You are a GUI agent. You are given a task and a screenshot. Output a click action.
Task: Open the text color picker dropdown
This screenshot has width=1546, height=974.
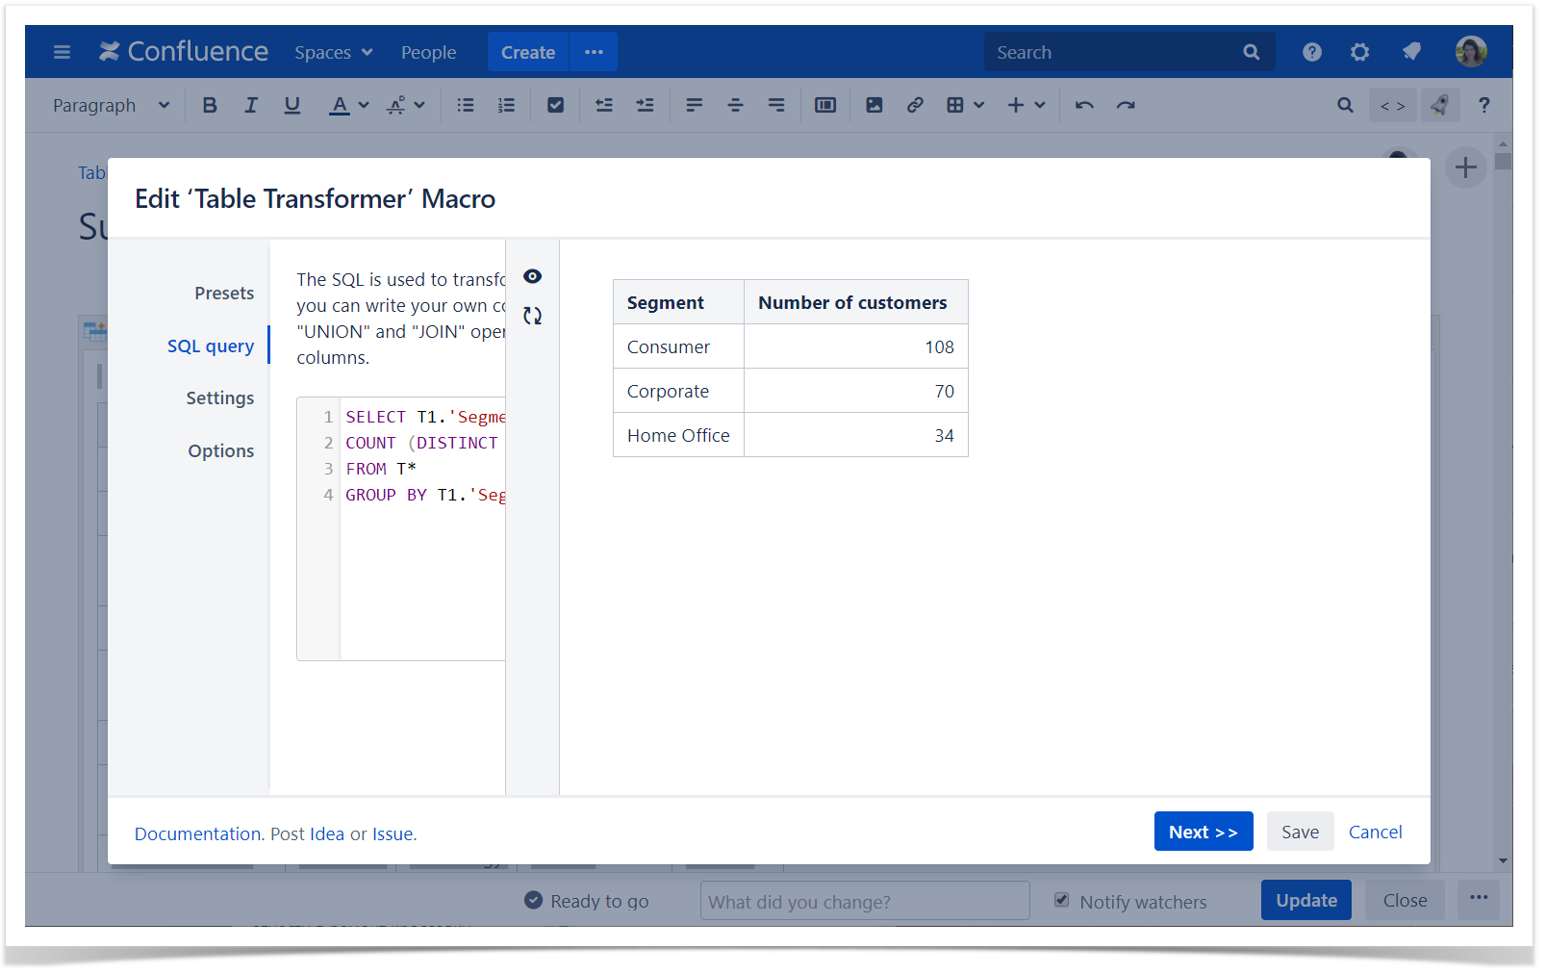[x=364, y=106]
